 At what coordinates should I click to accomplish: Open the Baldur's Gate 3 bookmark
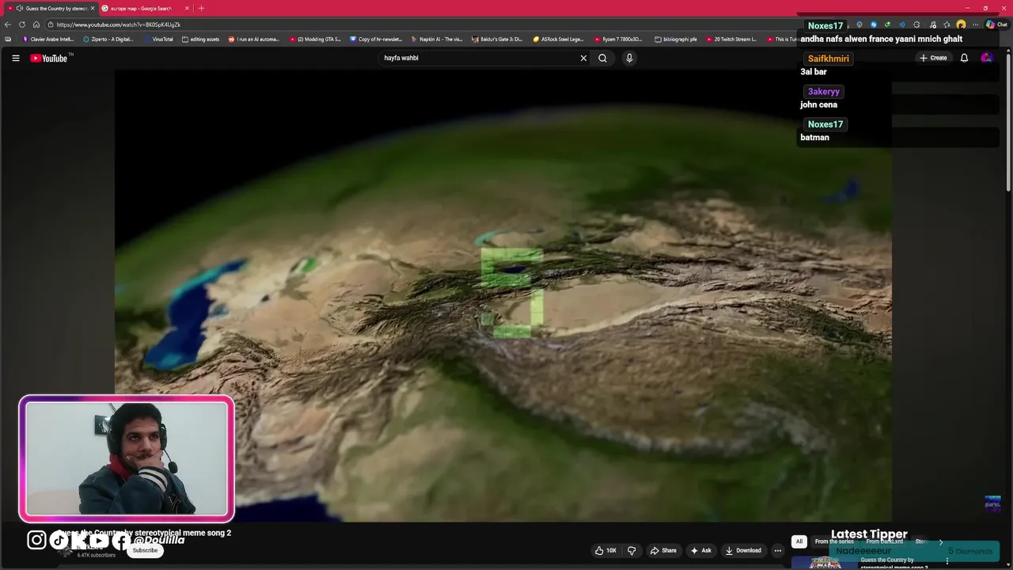497,39
